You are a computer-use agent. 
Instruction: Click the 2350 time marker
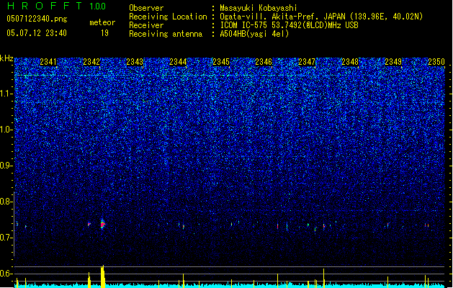point(436,62)
